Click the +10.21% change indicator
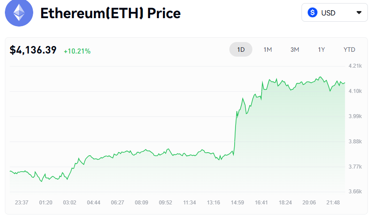 (77, 51)
